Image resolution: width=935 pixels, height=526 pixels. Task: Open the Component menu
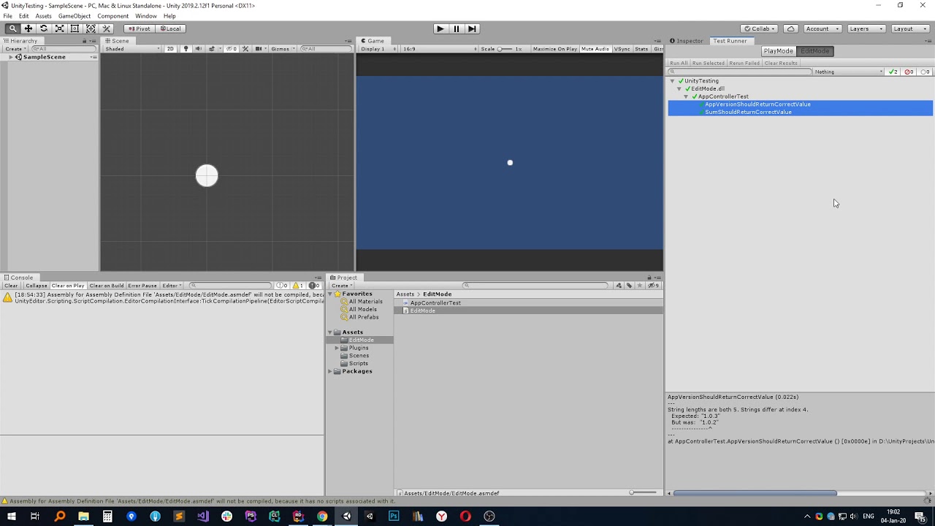112,16
